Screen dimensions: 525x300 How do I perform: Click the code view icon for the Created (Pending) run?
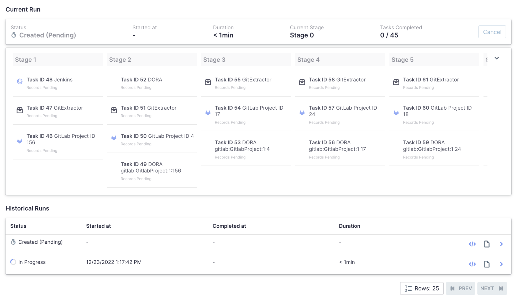click(472, 244)
